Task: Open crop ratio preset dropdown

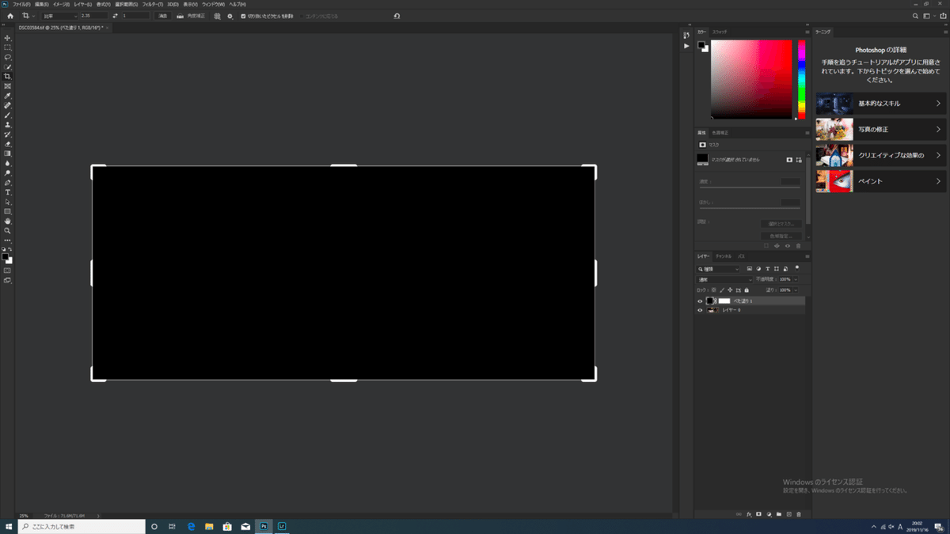Action: 59,16
